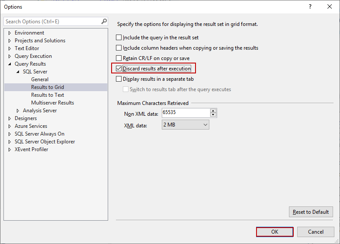Enable Display results in a separate tab

(x=119, y=79)
